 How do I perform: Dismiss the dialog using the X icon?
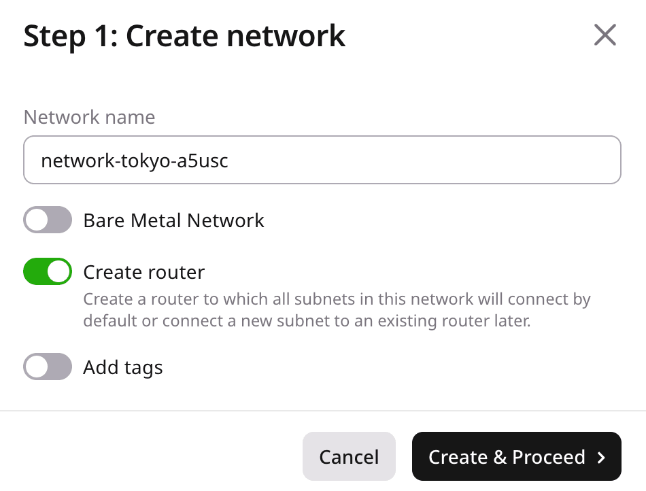point(605,35)
